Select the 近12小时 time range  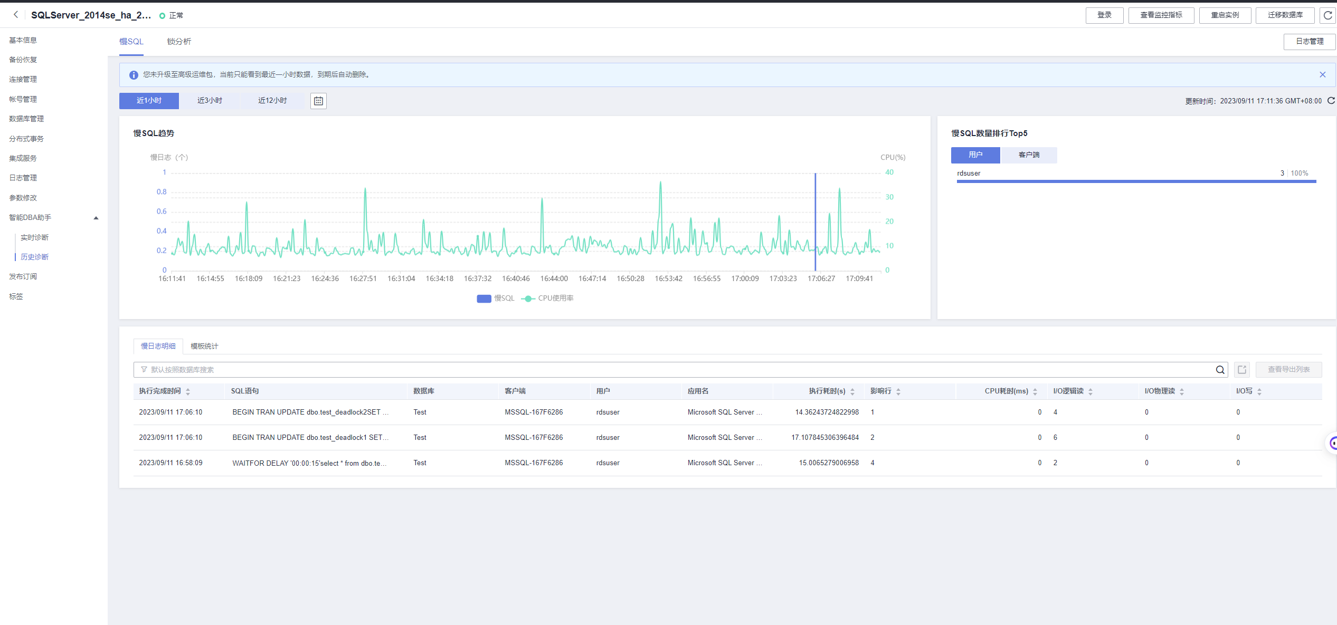point(272,101)
